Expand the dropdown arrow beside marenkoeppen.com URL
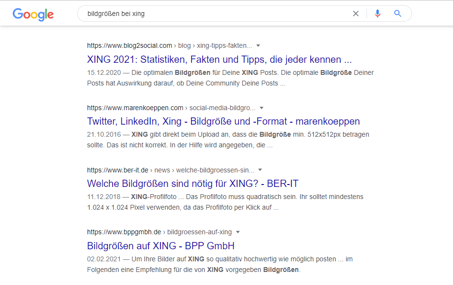 tap(262, 108)
